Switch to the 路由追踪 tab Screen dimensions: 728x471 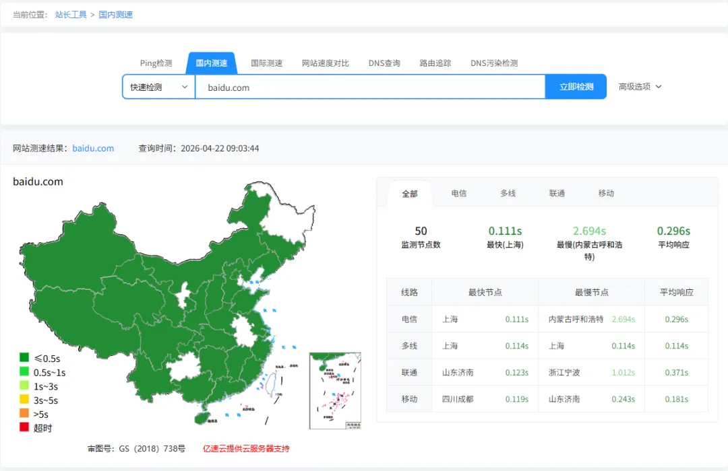(435, 63)
